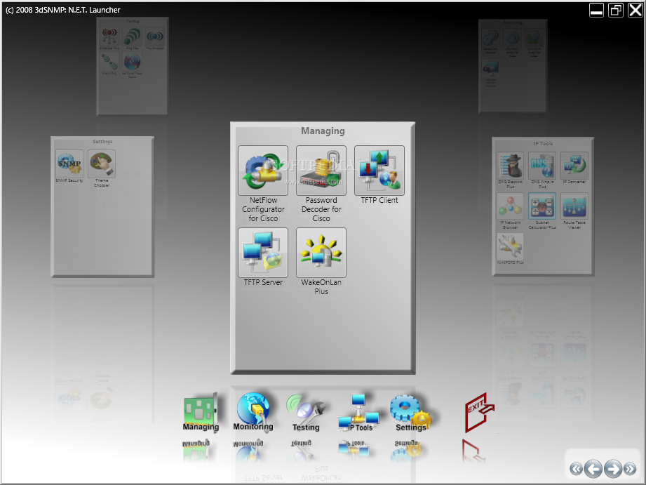Launch the globe trace route tool in Testing panel
Viewport: 646px width, 485px height.
[x=133, y=62]
